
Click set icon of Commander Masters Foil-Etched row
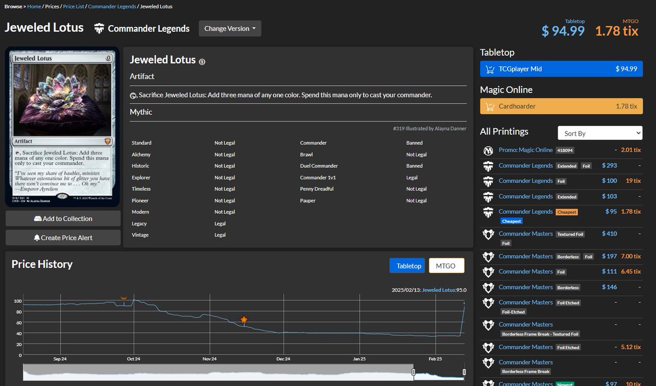click(489, 303)
